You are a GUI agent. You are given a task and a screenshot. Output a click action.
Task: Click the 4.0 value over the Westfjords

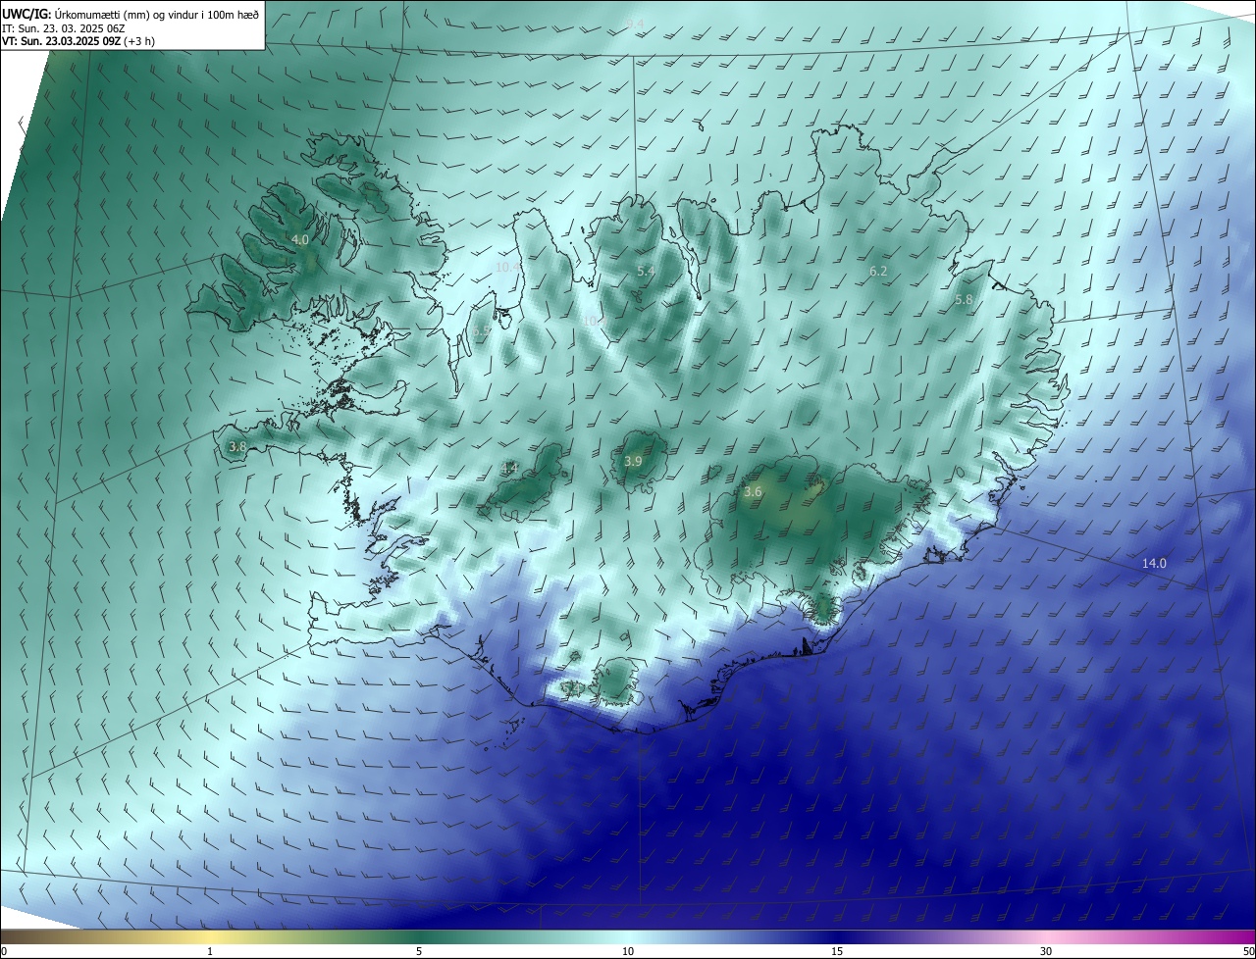click(299, 239)
